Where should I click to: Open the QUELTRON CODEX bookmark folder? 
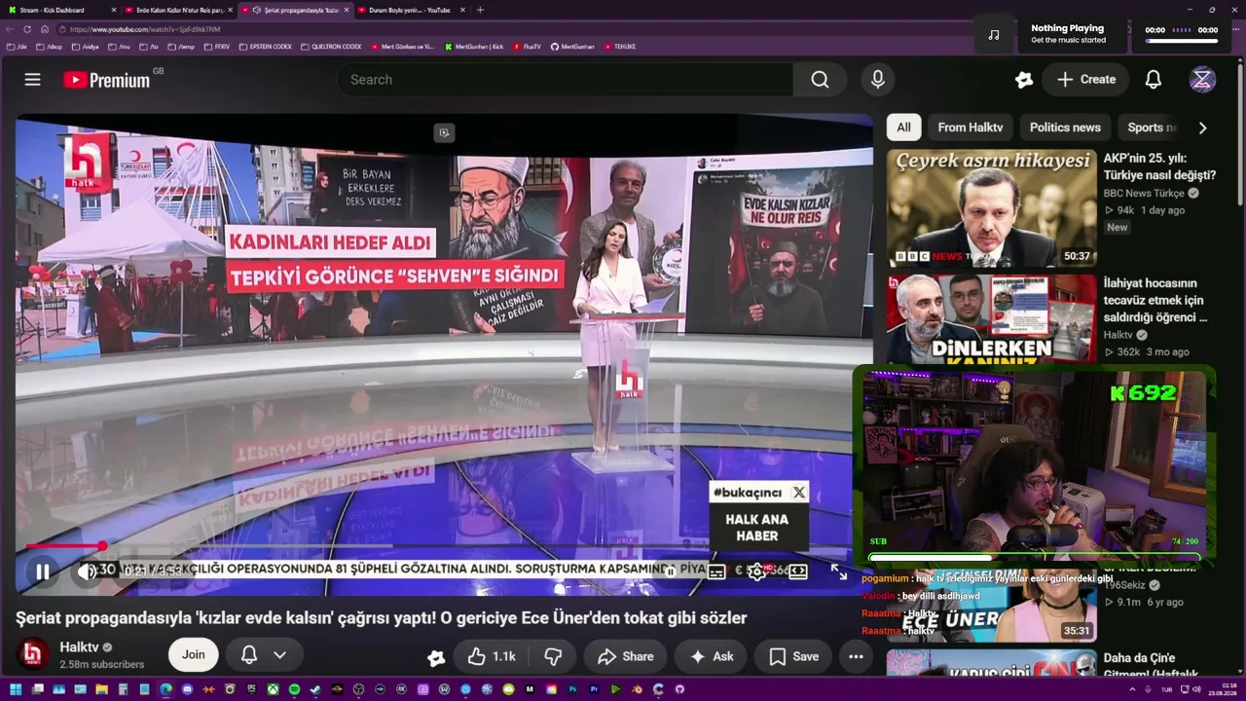(x=331, y=47)
